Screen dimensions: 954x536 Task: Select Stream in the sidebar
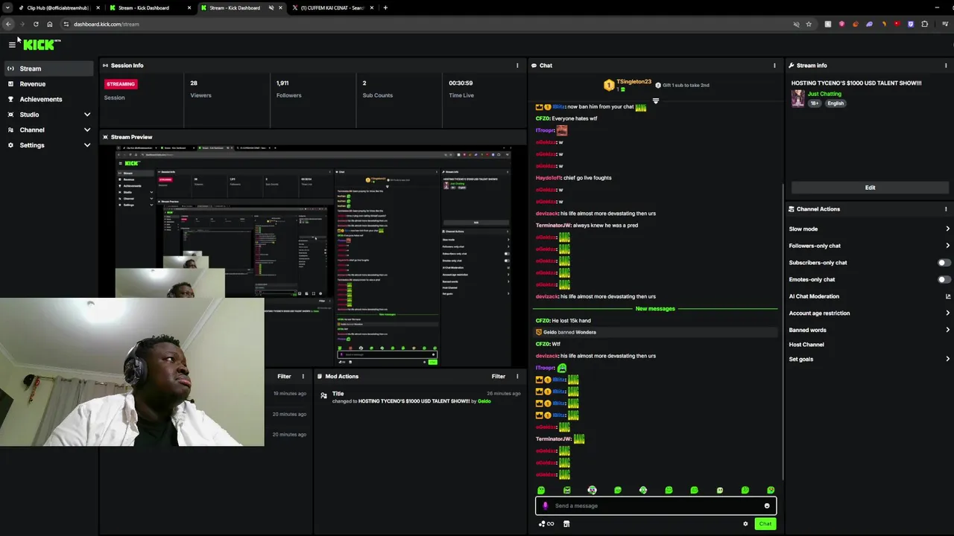coord(48,68)
